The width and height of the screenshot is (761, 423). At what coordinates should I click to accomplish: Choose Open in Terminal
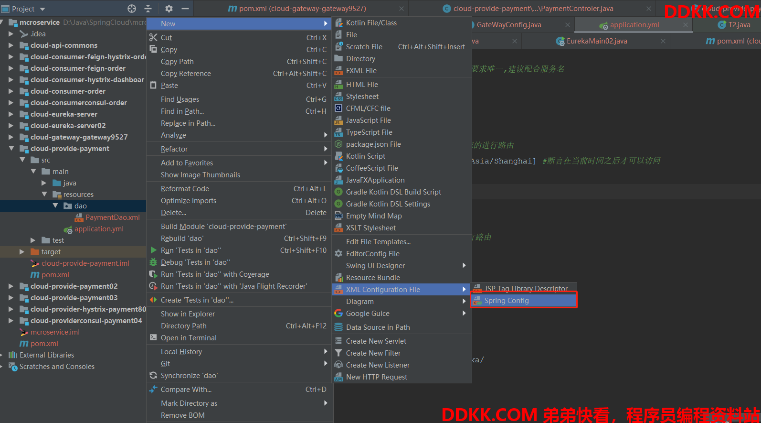click(239, 337)
